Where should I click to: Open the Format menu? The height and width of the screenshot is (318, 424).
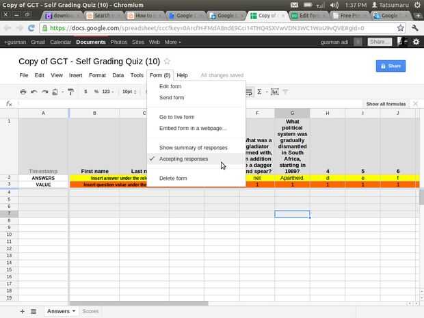tap(97, 75)
